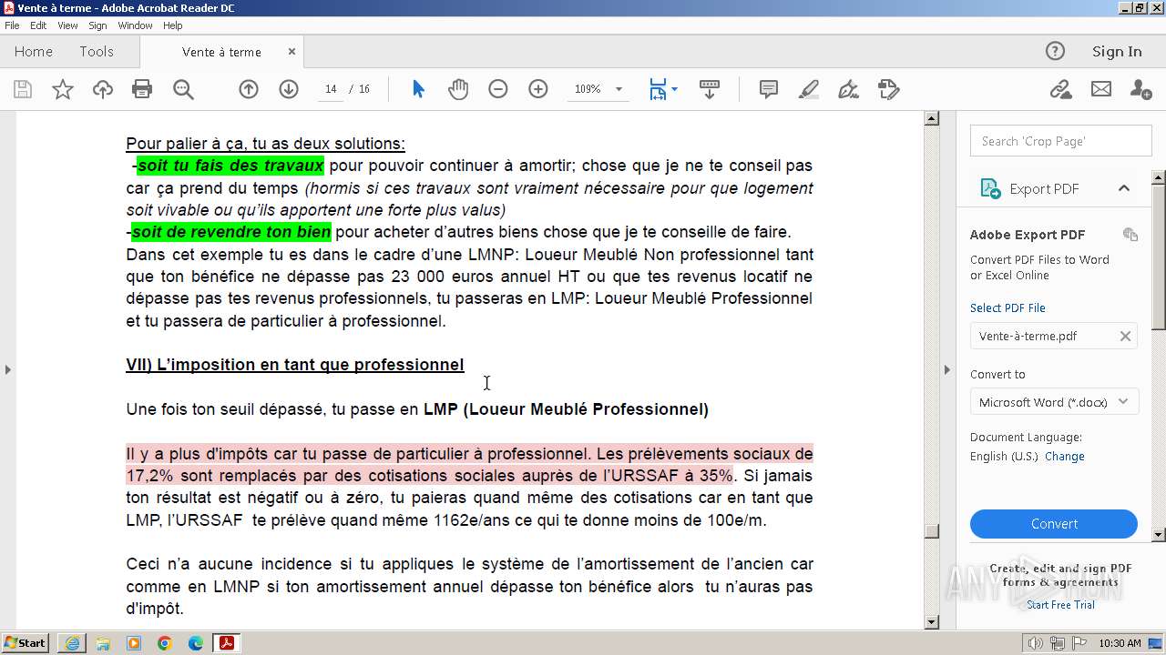Click the right panel scrollbar down arrow
Viewport: 1166px width, 655px height.
point(1159,535)
